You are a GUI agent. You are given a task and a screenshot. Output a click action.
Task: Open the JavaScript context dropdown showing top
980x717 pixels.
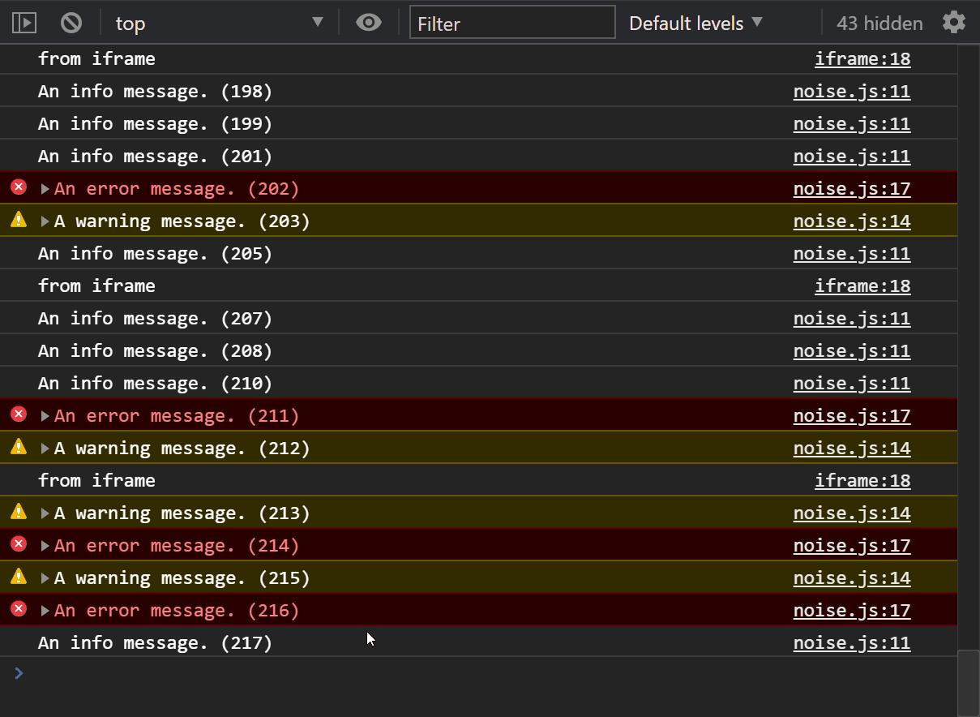point(219,23)
